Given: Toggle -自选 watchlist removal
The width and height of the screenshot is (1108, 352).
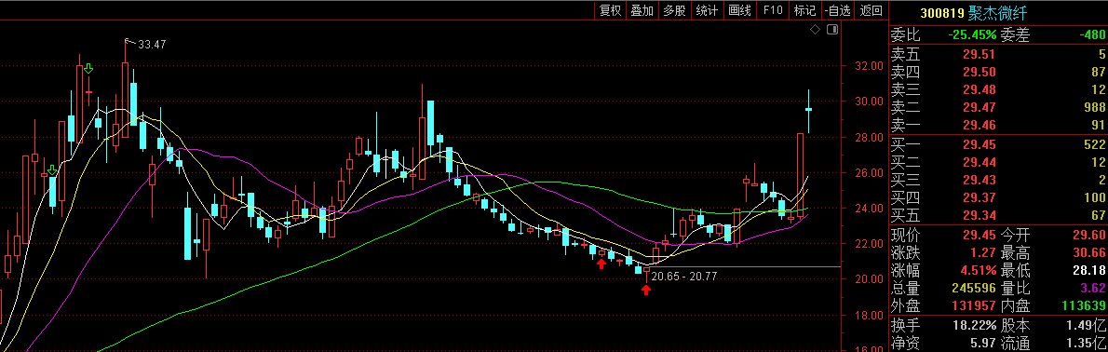Looking at the screenshot, I should [x=837, y=10].
